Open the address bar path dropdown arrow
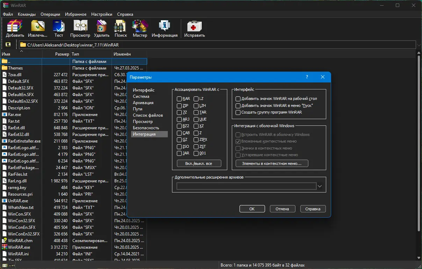Viewport: 422px width, 269px height. (419, 45)
